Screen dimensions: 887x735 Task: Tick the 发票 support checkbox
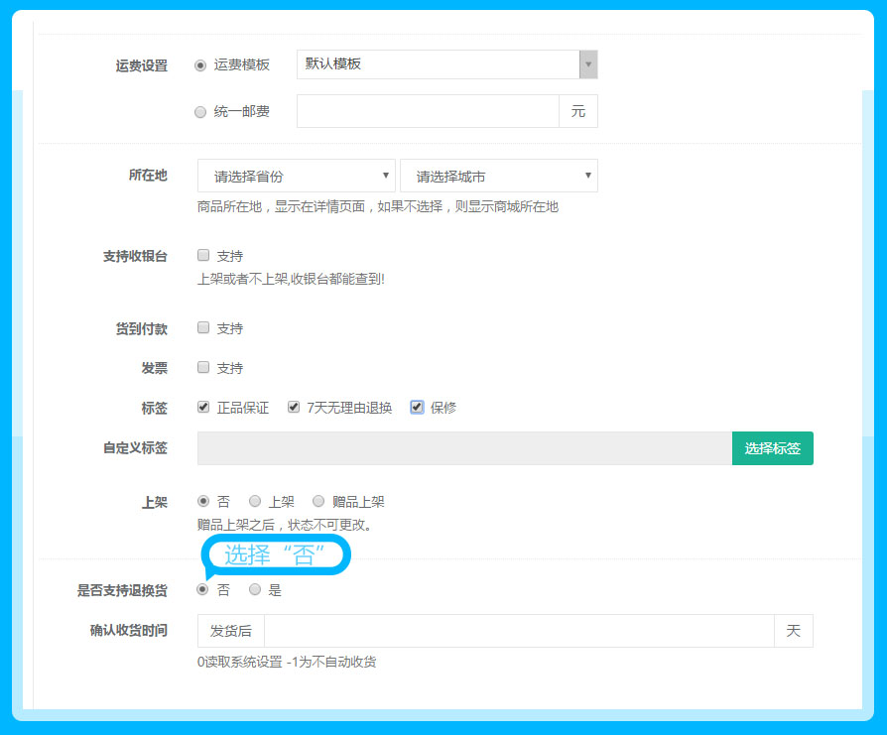click(x=203, y=367)
